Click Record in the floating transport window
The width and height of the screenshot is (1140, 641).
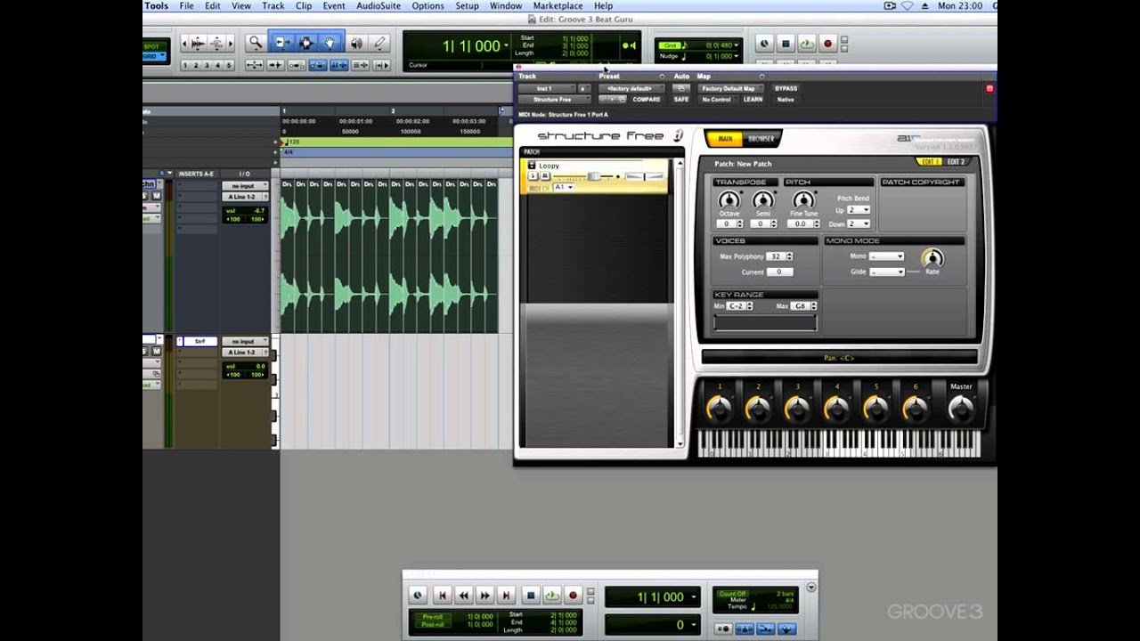(x=574, y=596)
